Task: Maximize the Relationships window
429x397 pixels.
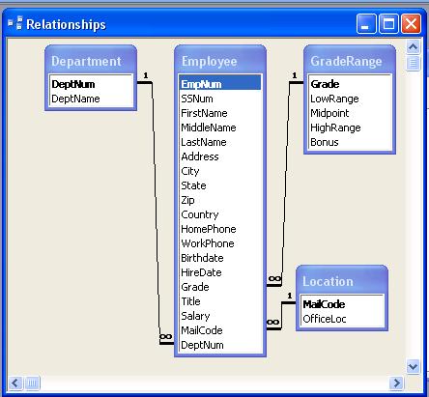Action: [x=388, y=23]
